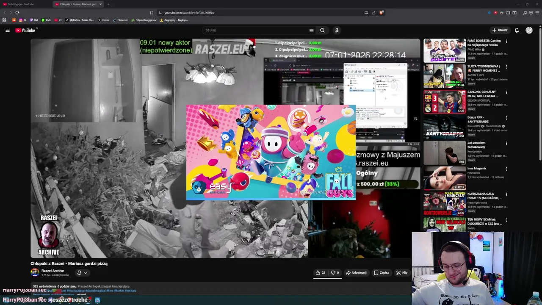The width and height of the screenshot is (542, 305).
Task: Open the Kick bookmark
Action: click(x=46, y=20)
